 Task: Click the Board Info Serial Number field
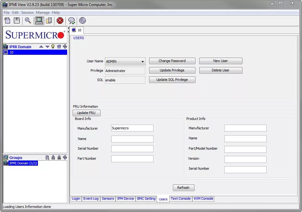[132, 149]
